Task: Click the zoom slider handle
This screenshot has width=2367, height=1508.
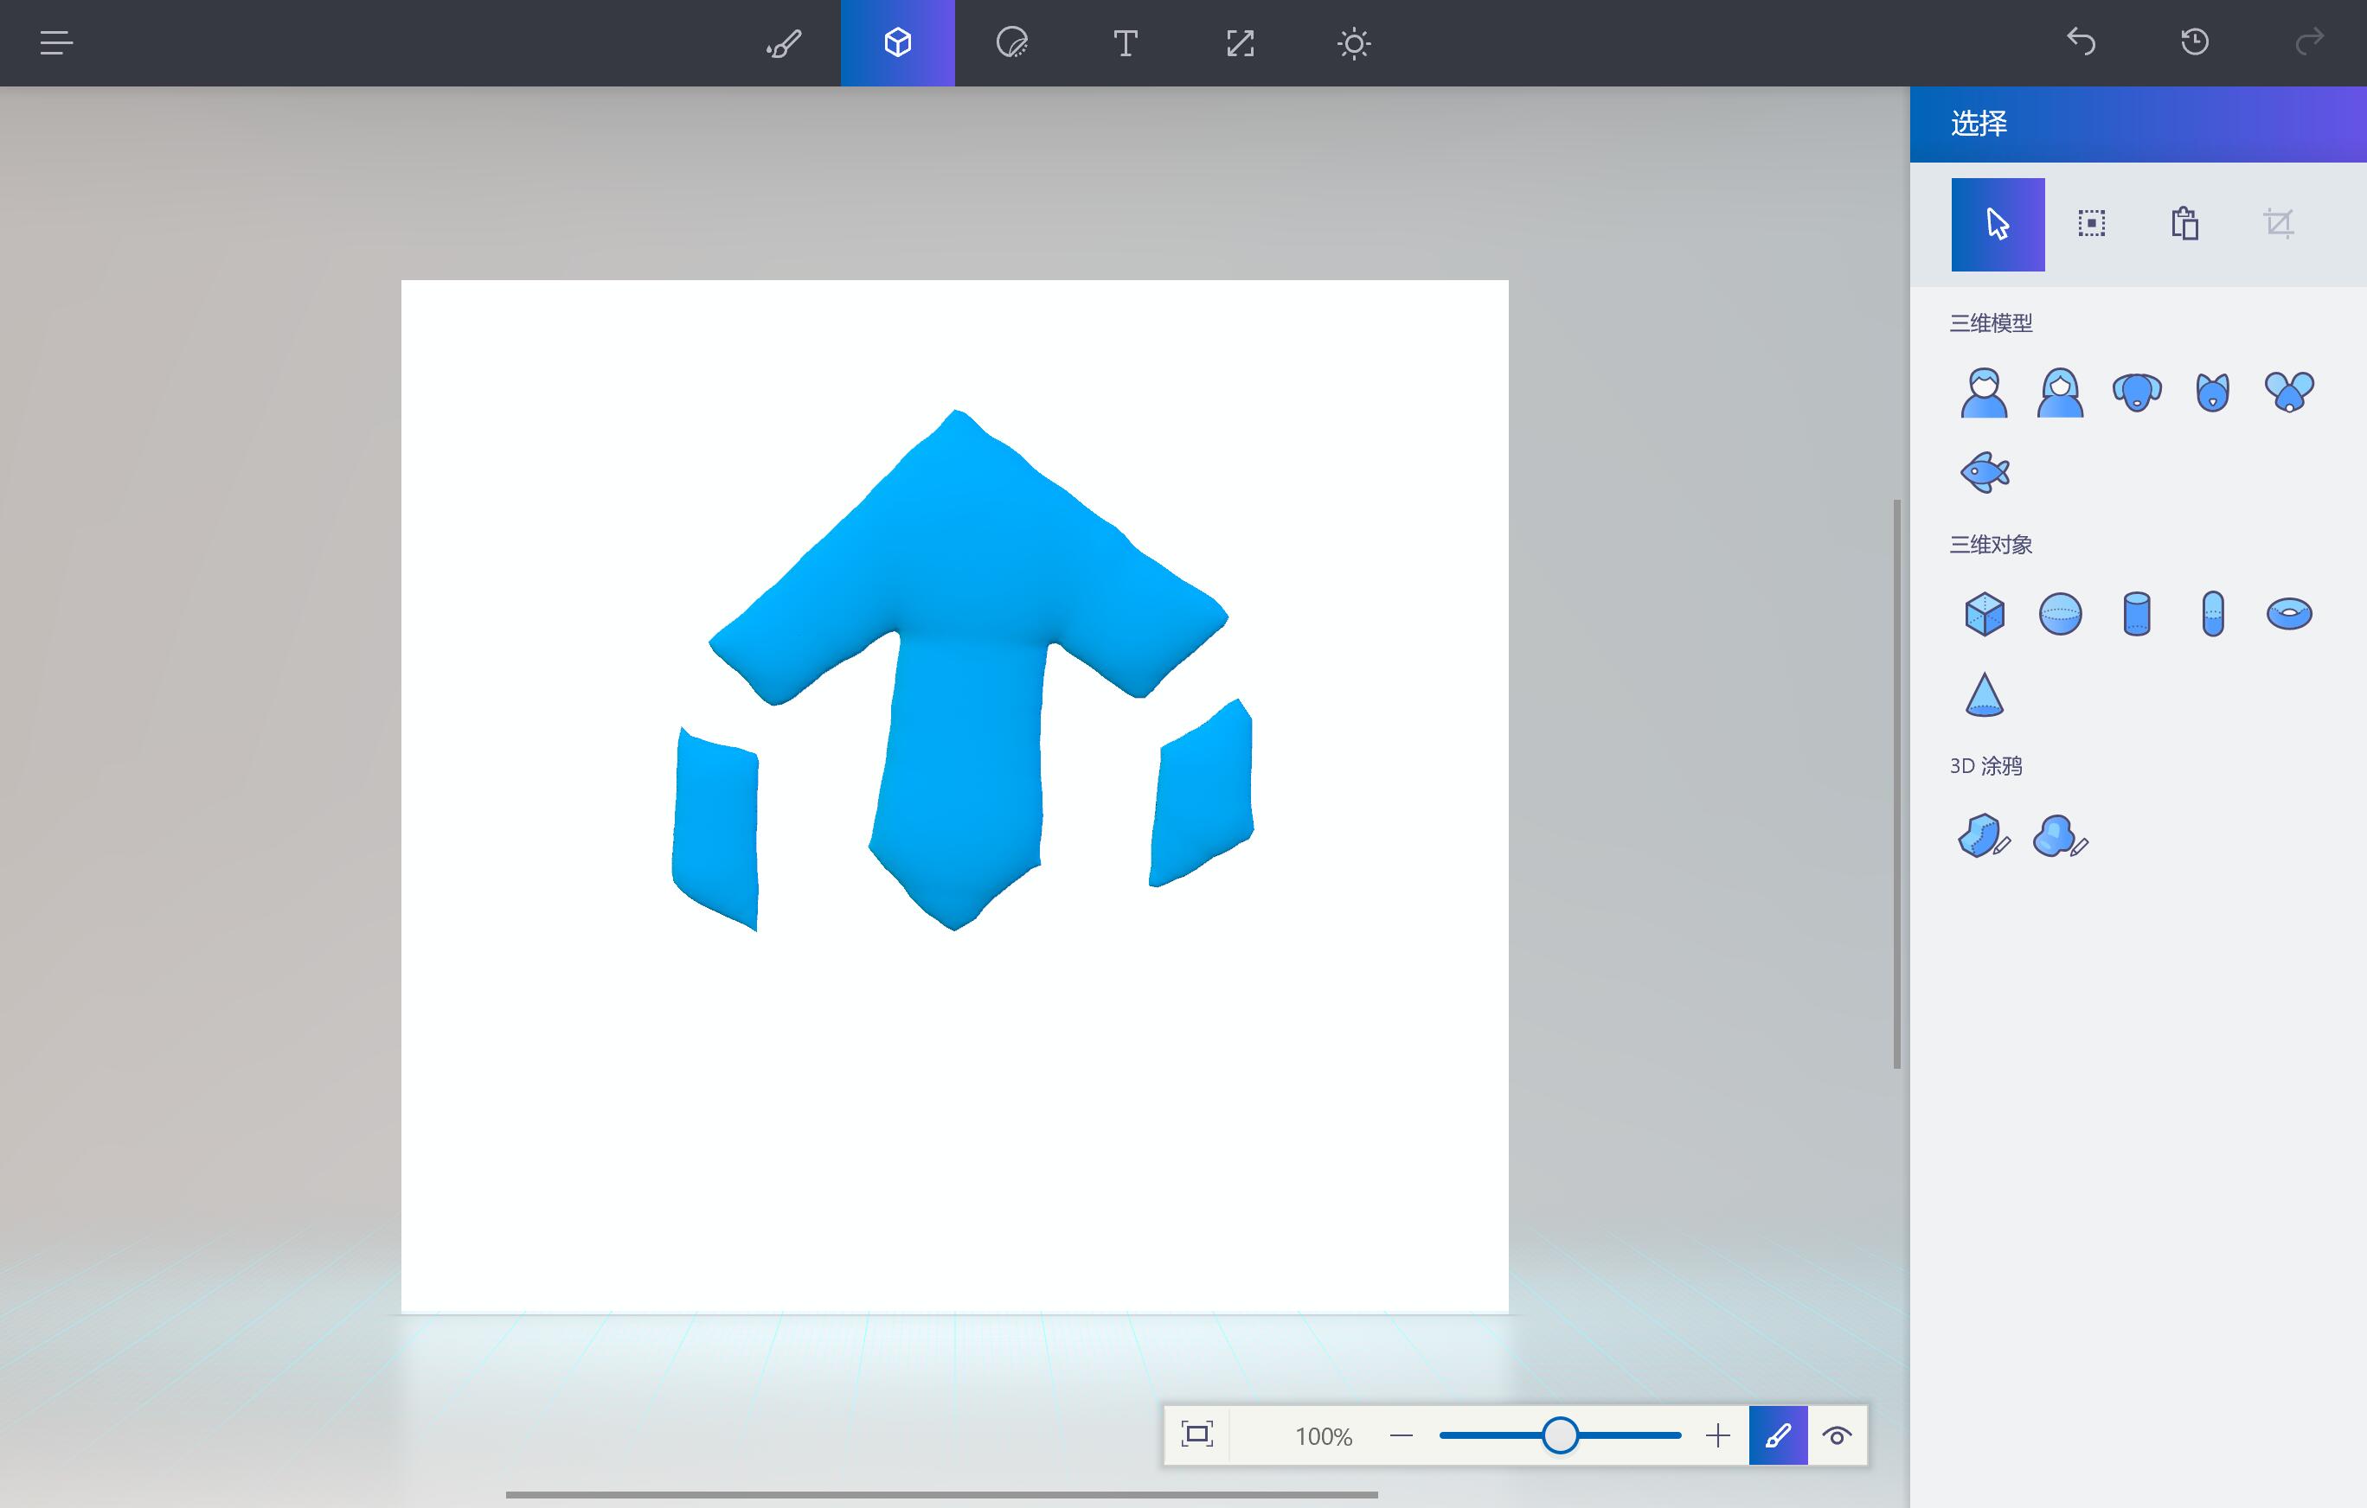Action: [1559, 1435]
